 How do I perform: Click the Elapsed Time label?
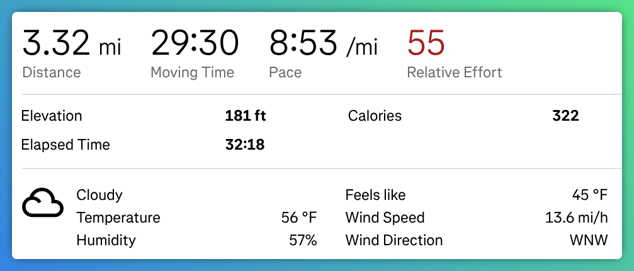(65, 145)
